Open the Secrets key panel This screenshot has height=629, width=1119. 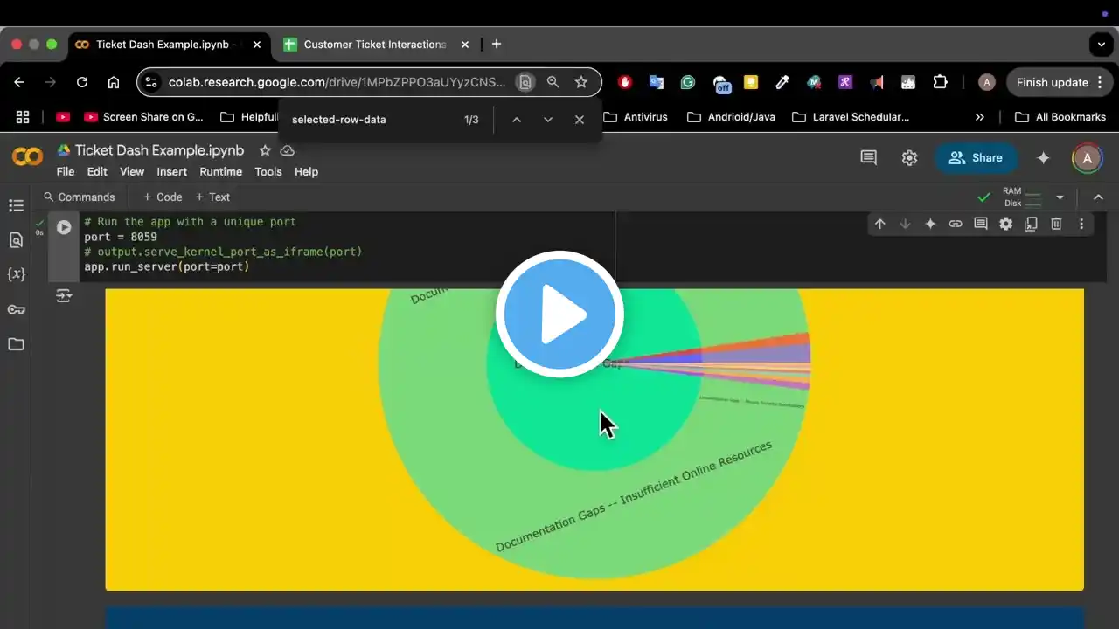point(16,309)
